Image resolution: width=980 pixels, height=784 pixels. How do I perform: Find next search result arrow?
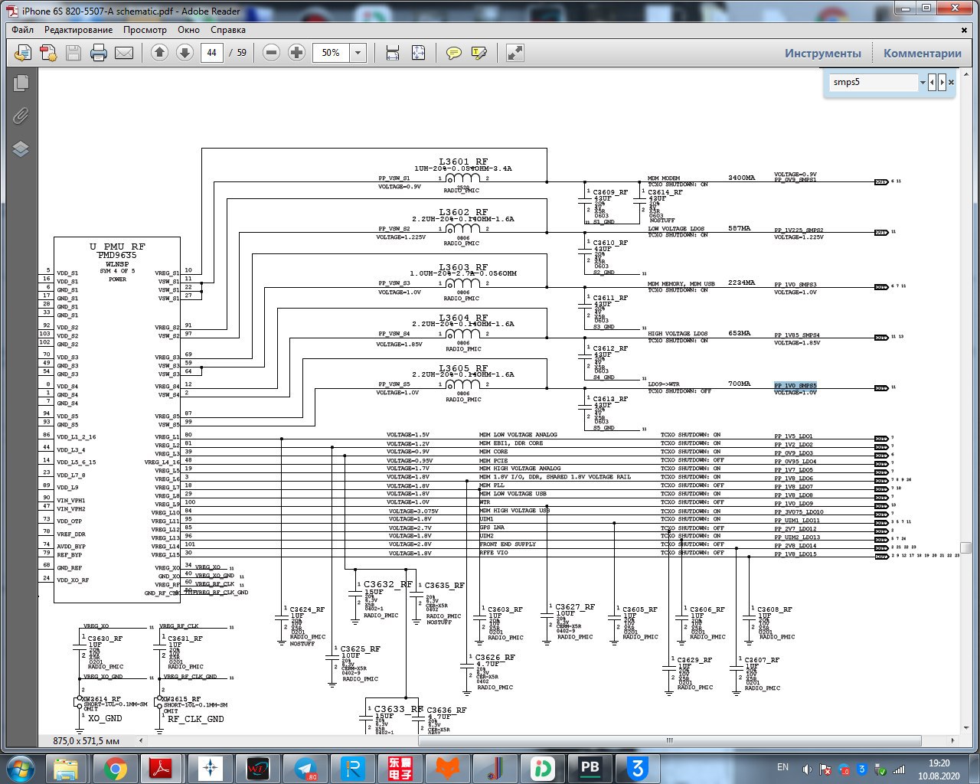click(x=942, y=82)
